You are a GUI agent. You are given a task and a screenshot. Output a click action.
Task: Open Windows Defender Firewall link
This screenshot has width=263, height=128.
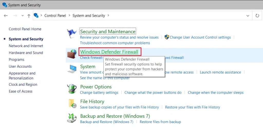[x=109, y=52]
